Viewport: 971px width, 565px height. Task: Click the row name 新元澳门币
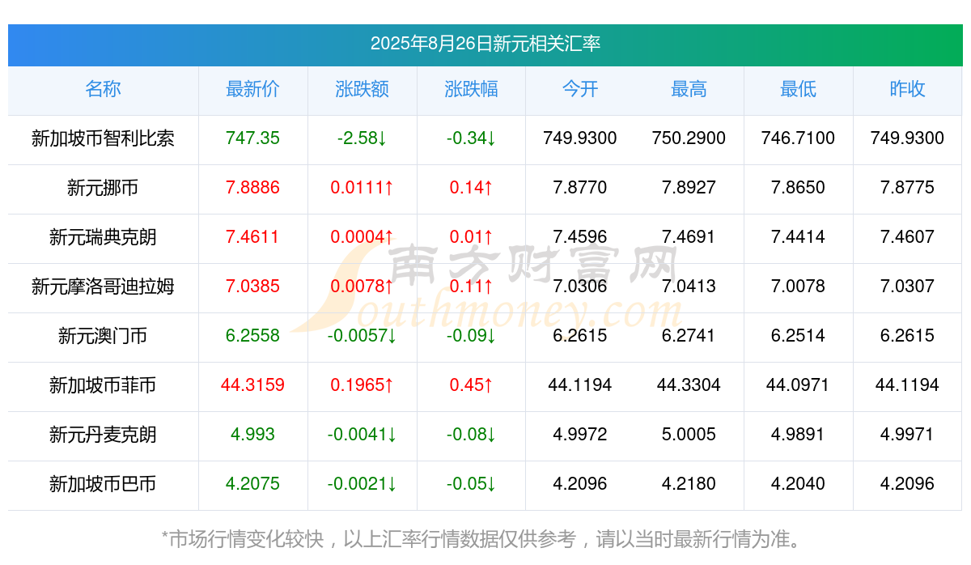tap(103, 336)
